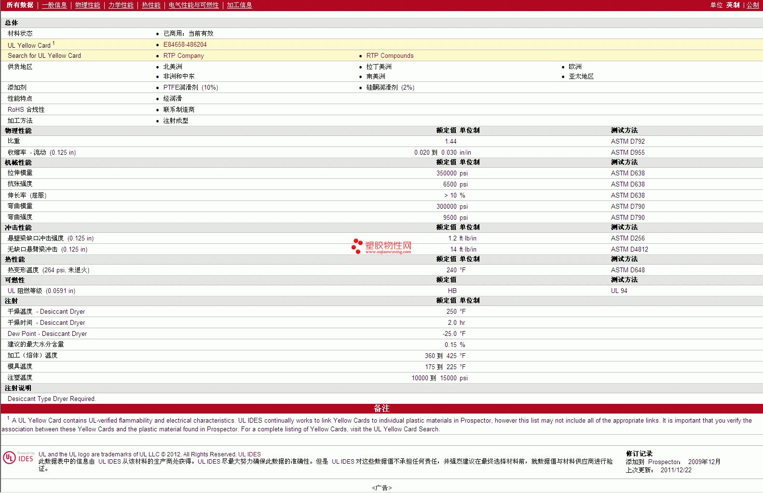Select tensile modulus value 350000
The width and height of the screenshot is (763, 493).
pyautogui.click(x=446, y=173)
